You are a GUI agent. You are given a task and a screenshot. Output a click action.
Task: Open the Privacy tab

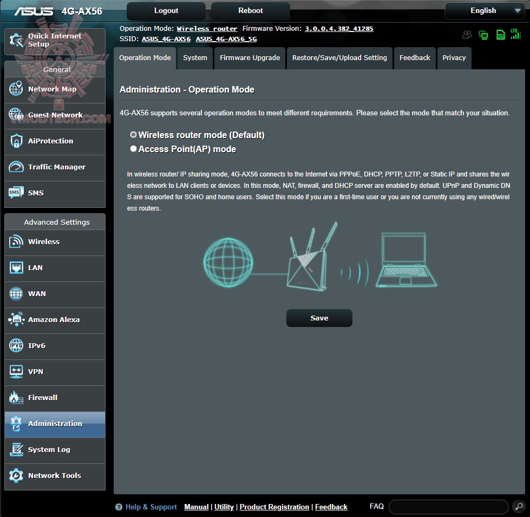click(x=454, y=58)
